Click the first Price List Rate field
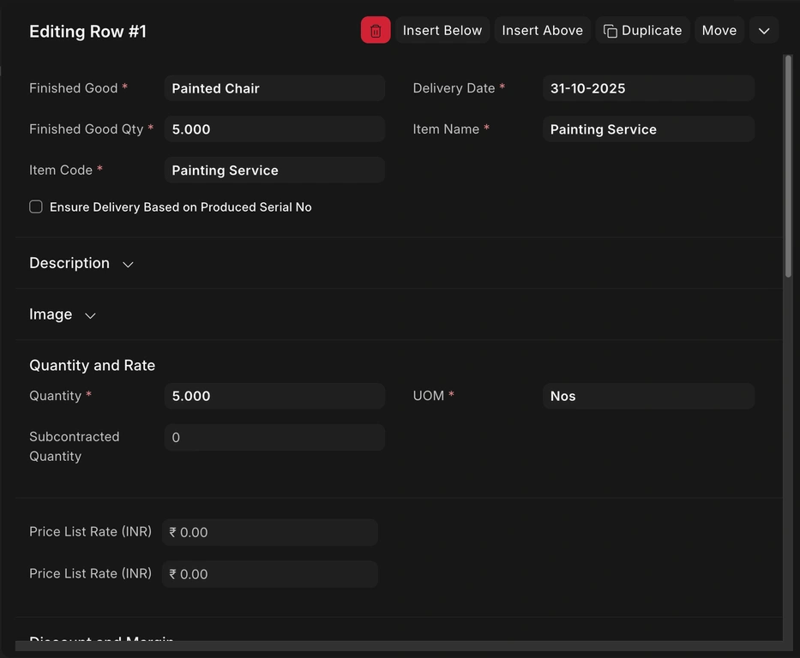Image resolution: width=800 pixels, height=658 pixels. pos(270,532)
